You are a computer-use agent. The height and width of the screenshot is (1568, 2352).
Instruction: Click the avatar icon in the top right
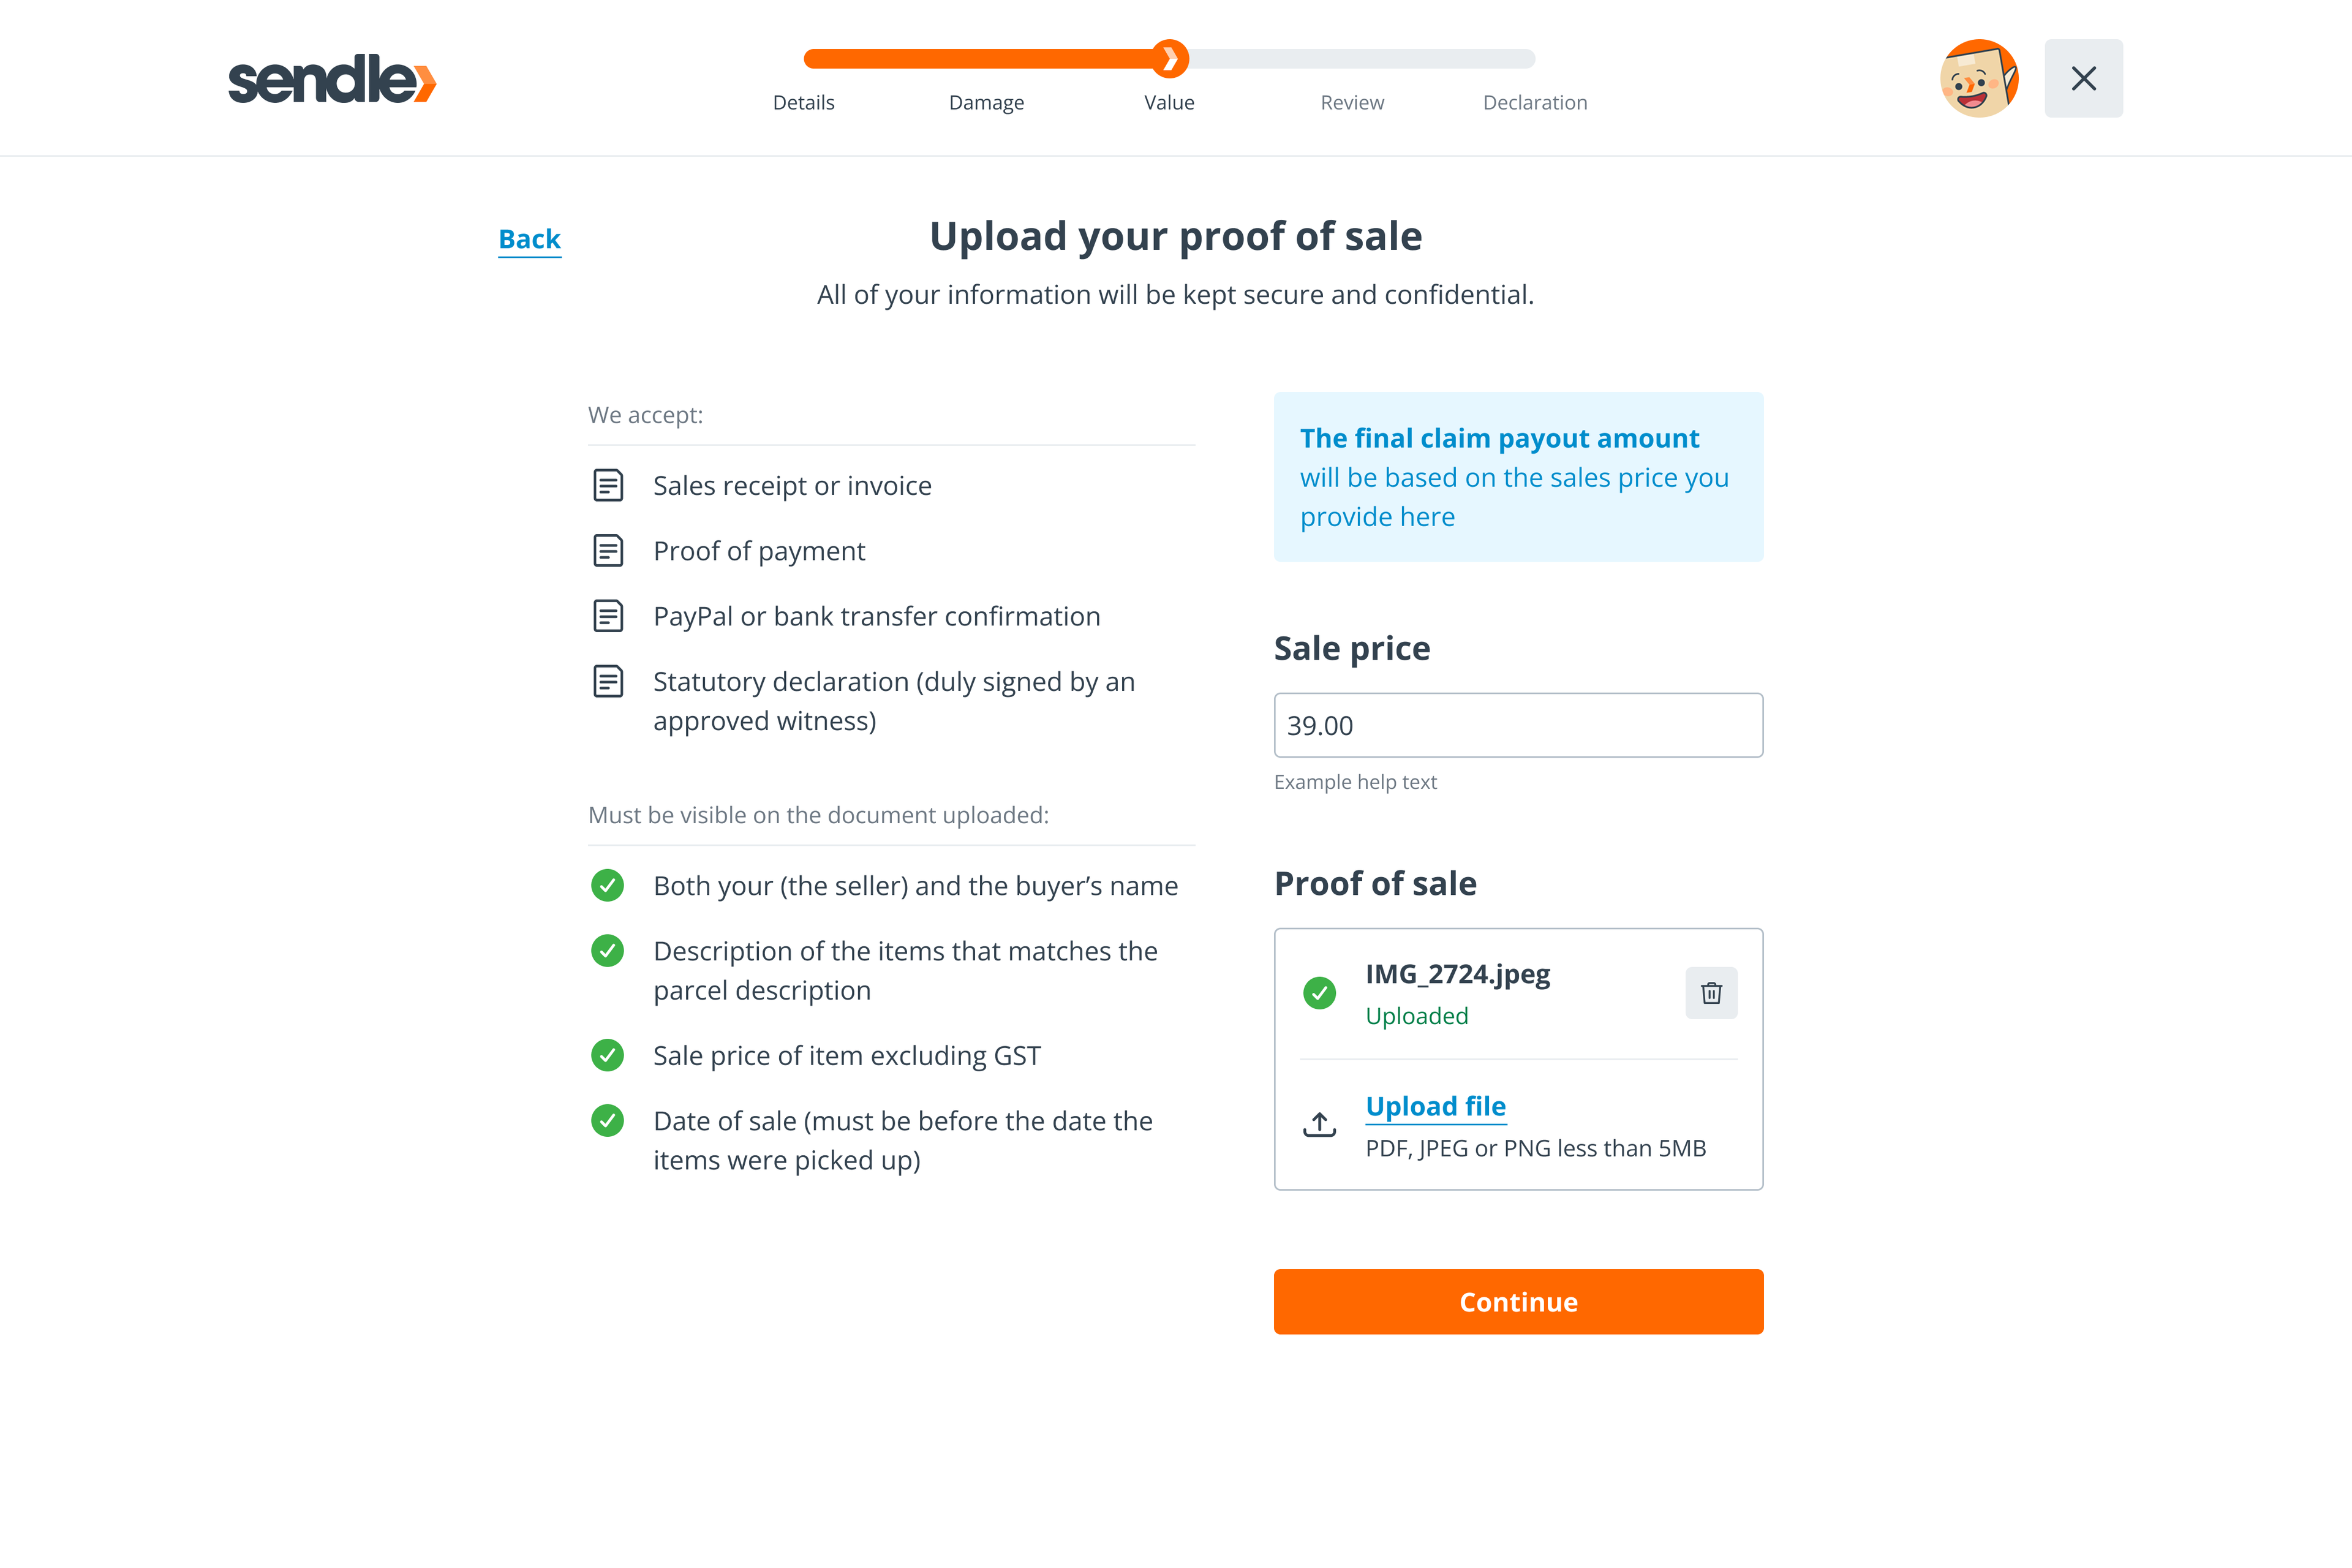coord(1979,77)
